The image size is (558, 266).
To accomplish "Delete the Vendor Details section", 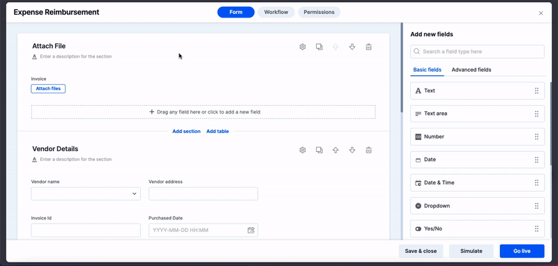I will [x=369, y=150].
